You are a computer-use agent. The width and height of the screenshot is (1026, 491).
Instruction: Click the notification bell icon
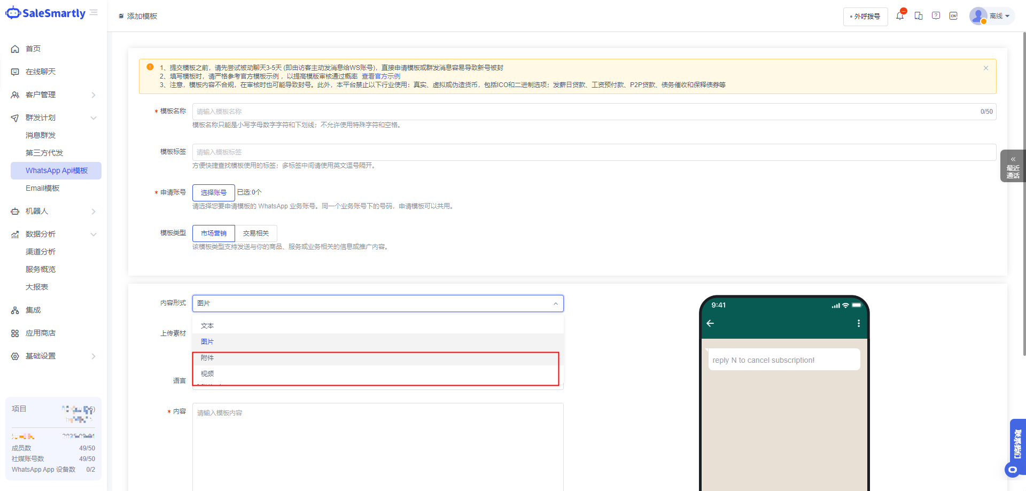pos(900,16)
